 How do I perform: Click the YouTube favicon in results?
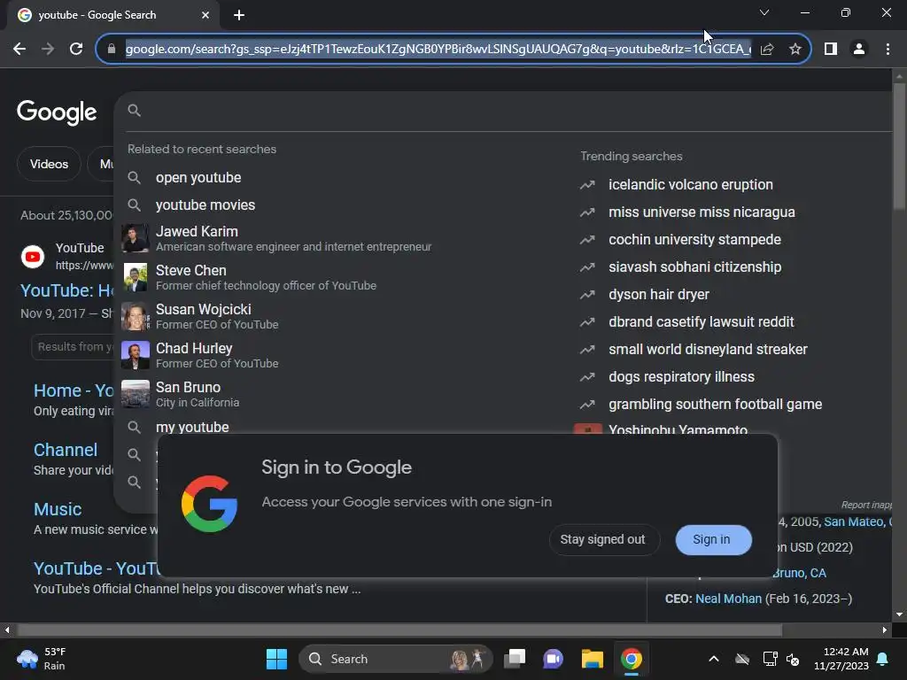pos(33,257)
